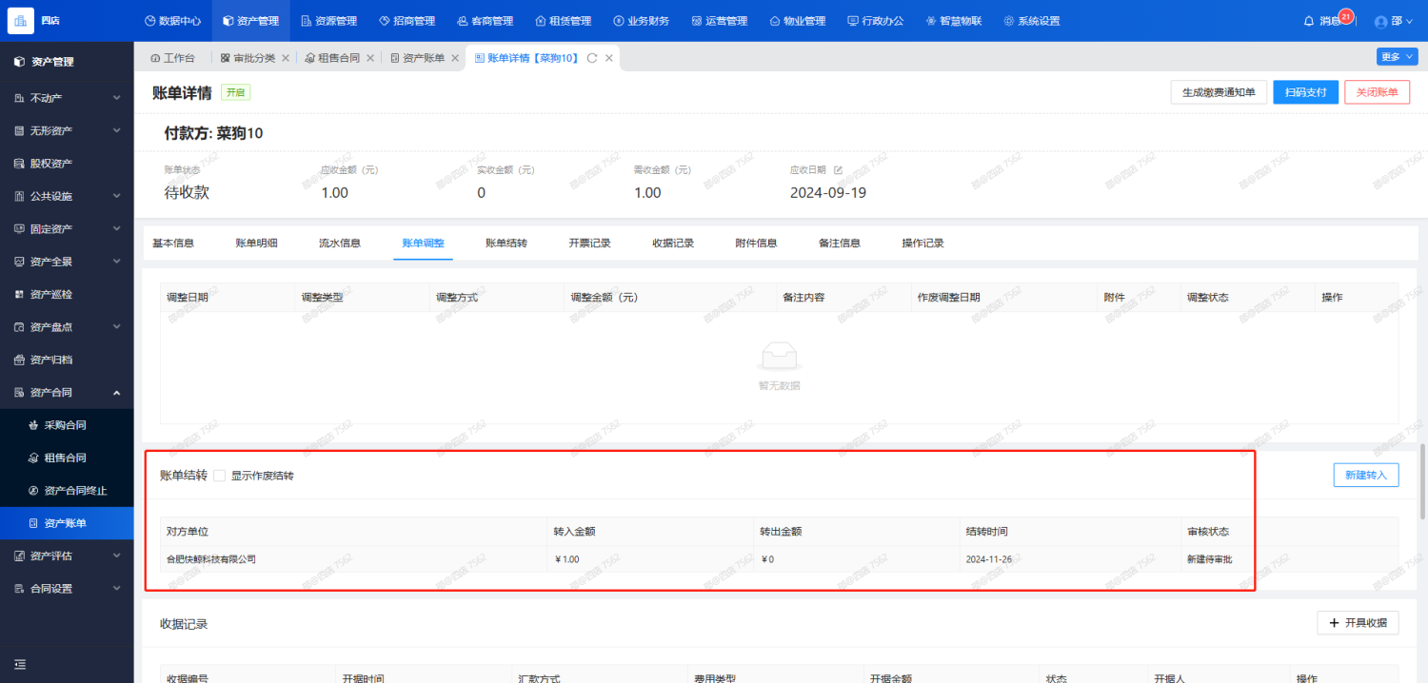The width and height of the screenshot is (1428, 683).
Task: Close the 租售合同 tab
Action: point(369,58)
